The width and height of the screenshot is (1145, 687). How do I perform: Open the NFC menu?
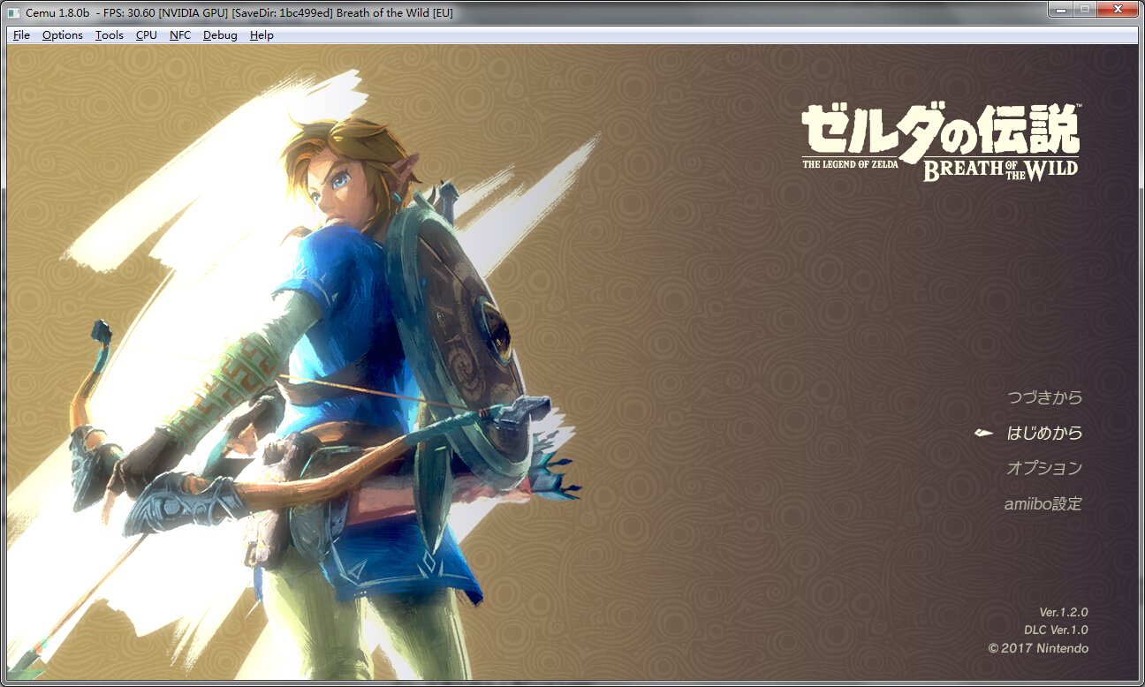point(179,34)
